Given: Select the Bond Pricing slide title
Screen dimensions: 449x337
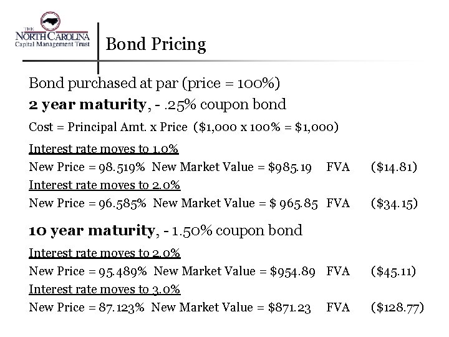Looking at the screenshot, I should click(156, 44).
